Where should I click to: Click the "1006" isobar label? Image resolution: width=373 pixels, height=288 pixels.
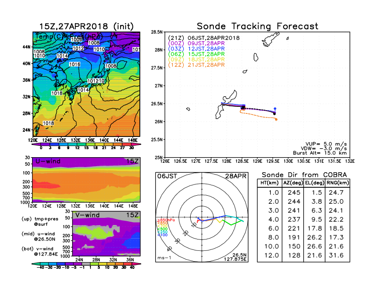(77, 40)
